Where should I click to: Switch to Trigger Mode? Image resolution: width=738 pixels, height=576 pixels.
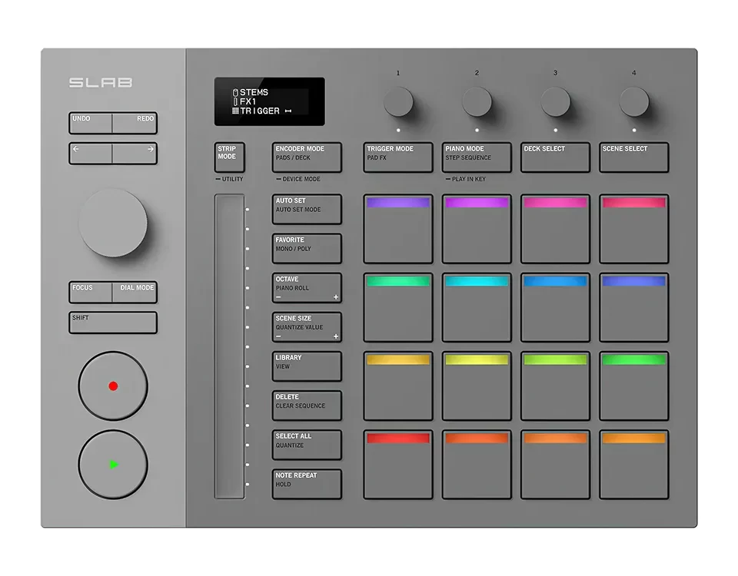pyautogui.click(x=397, y=157)
